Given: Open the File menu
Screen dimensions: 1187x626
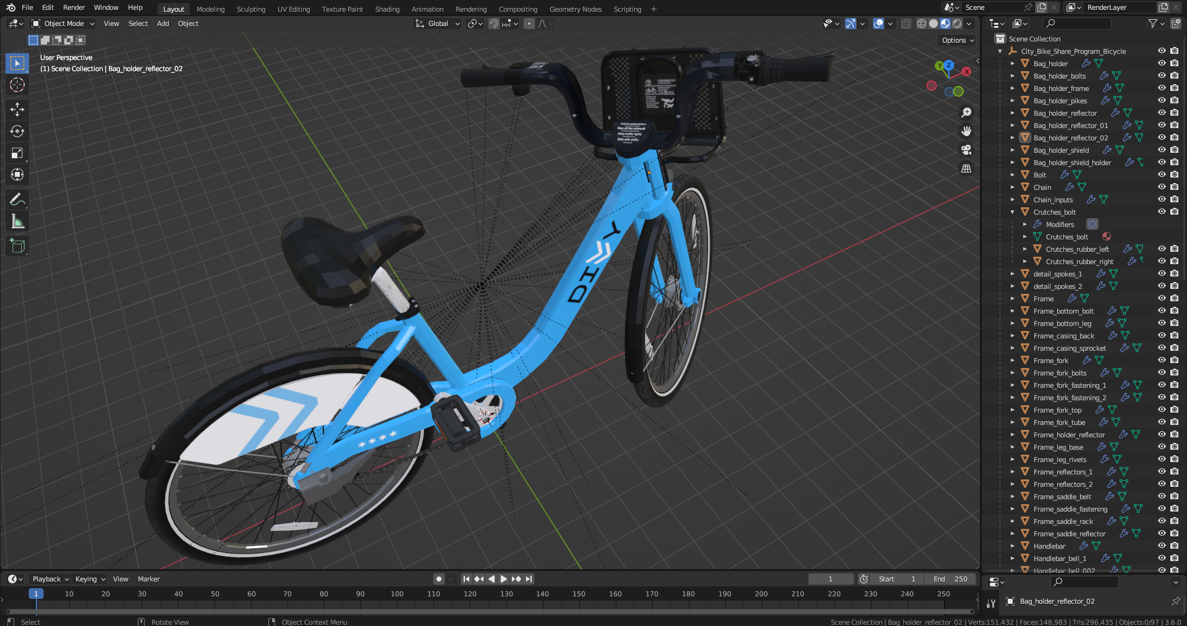Looking at the screenshot, I should coord(27,7).
